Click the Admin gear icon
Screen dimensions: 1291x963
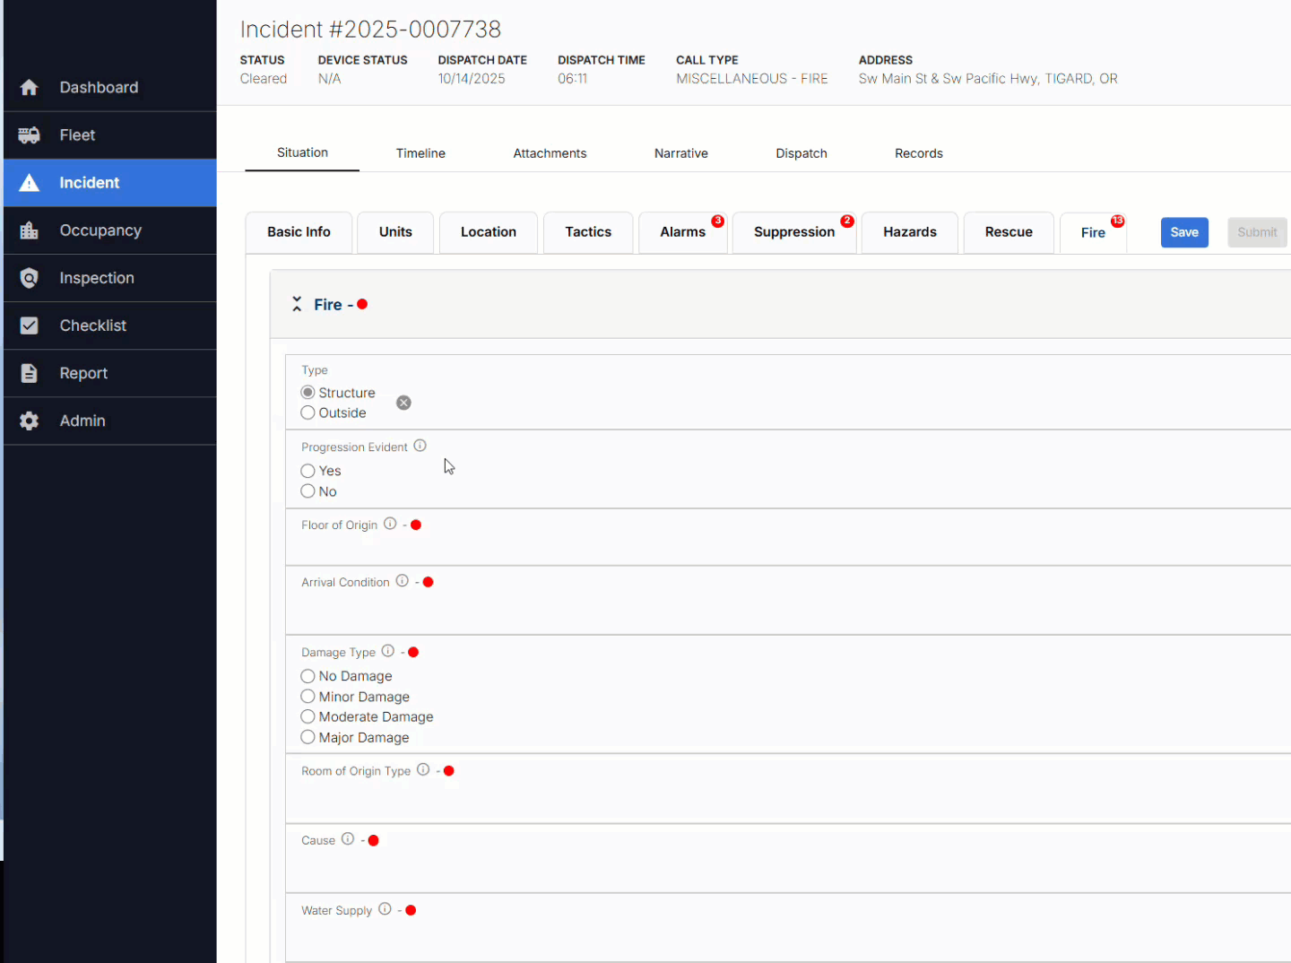(x=29, y=421)
